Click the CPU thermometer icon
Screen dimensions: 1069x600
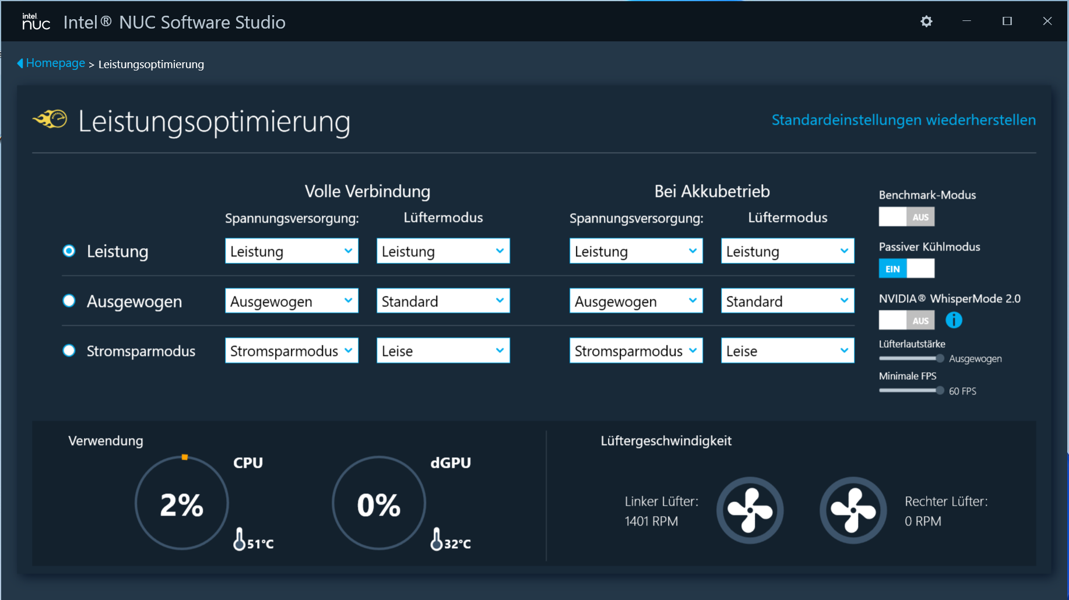[x=239, y=539]
